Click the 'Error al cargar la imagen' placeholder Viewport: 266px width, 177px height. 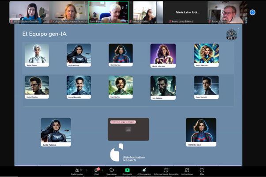128,129
